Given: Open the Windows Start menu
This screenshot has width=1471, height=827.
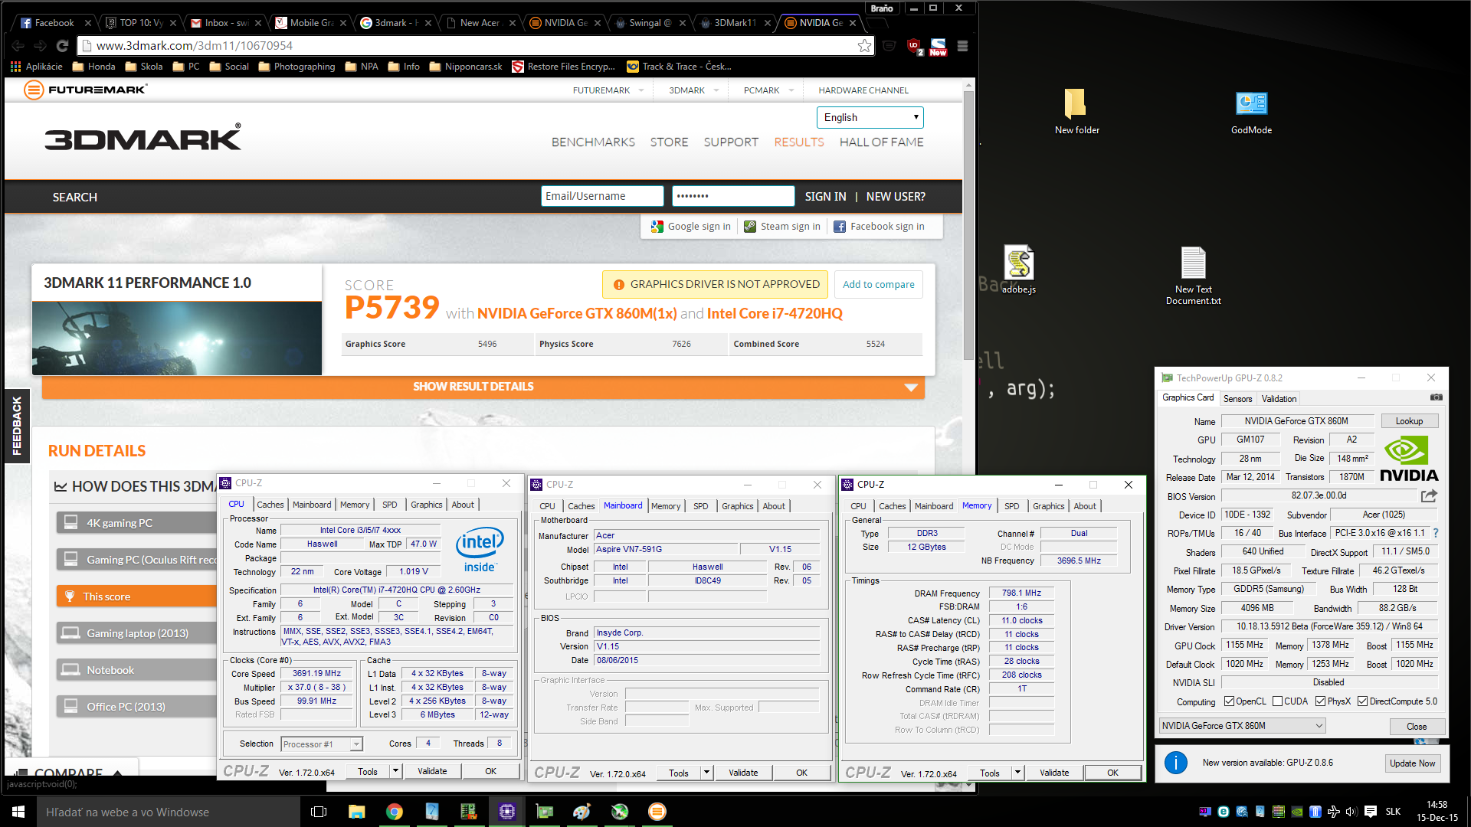Looking at the screenshot, I should [18, 812].
